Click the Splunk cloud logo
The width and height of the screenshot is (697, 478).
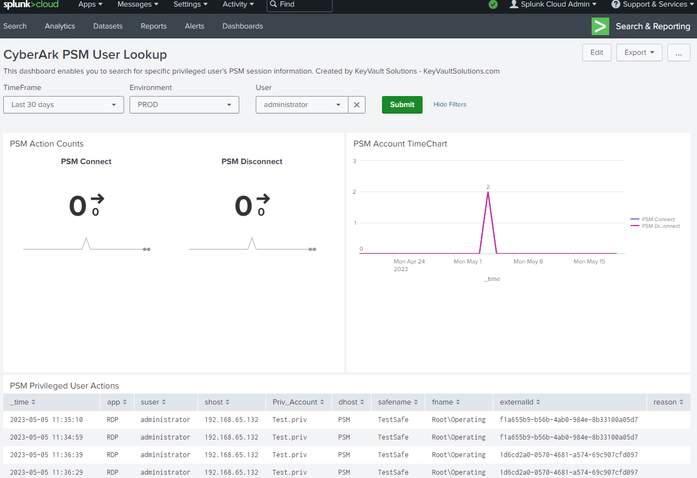30,5
